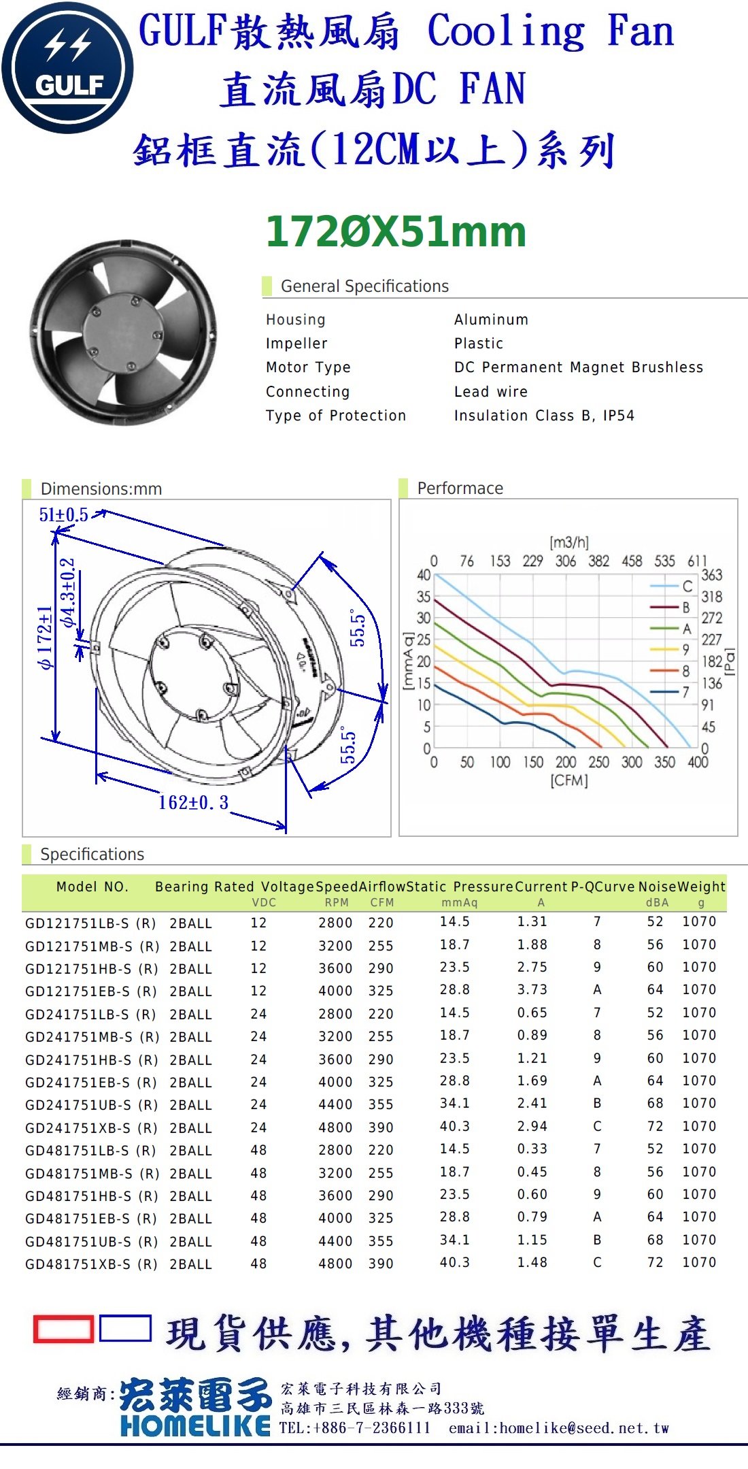Select model GD481751XB-S (R)
The image size is (748, 1469).
[92, 1264]
